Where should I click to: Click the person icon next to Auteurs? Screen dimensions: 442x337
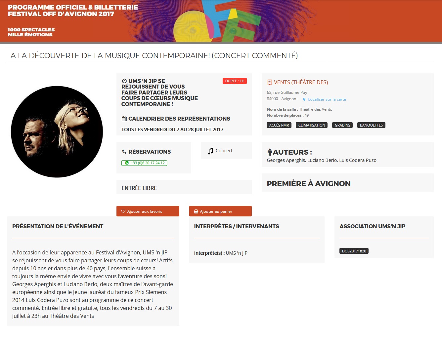(270, 152)
